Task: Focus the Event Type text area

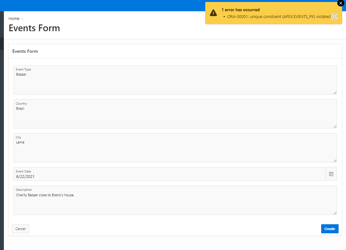Action: [x=175, y=80]
